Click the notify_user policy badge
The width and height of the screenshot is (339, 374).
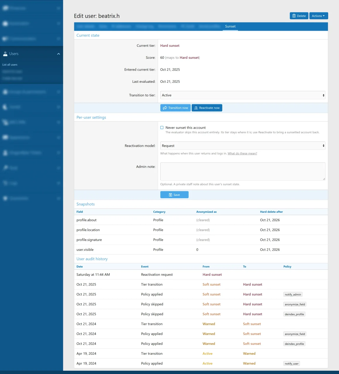[x=292, y=364]
